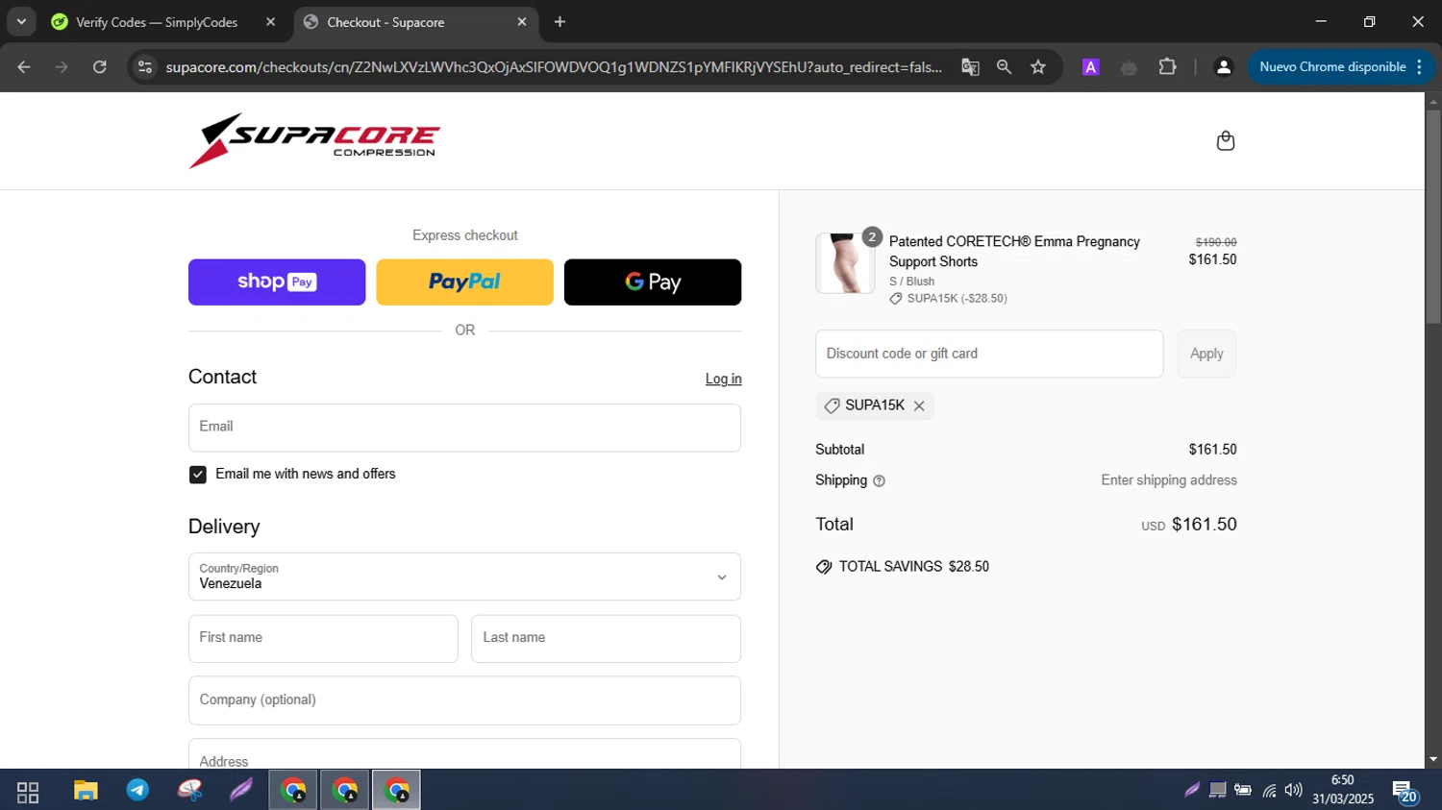The image size is (1442, 810).
Task: Focus the Email input field
Action: point(464,428)
